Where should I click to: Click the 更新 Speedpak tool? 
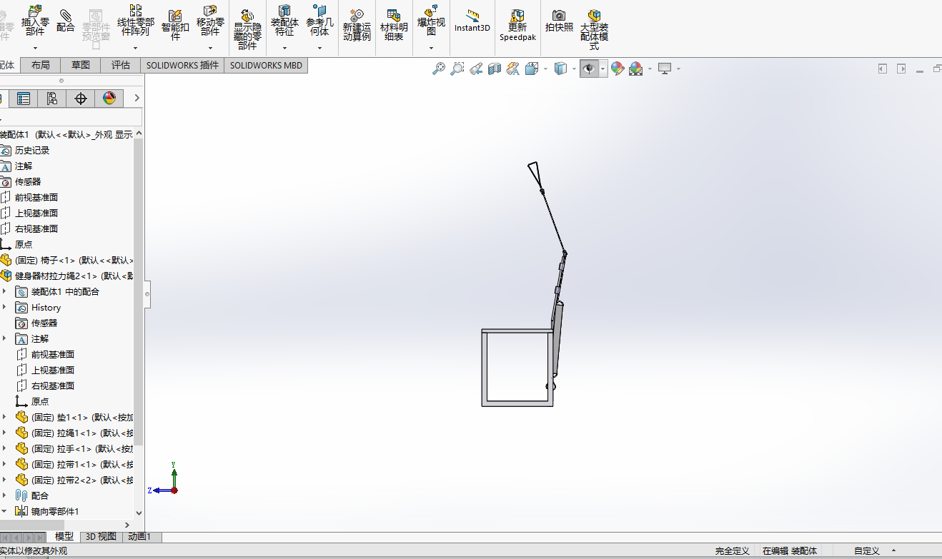(x=517, y=24)
